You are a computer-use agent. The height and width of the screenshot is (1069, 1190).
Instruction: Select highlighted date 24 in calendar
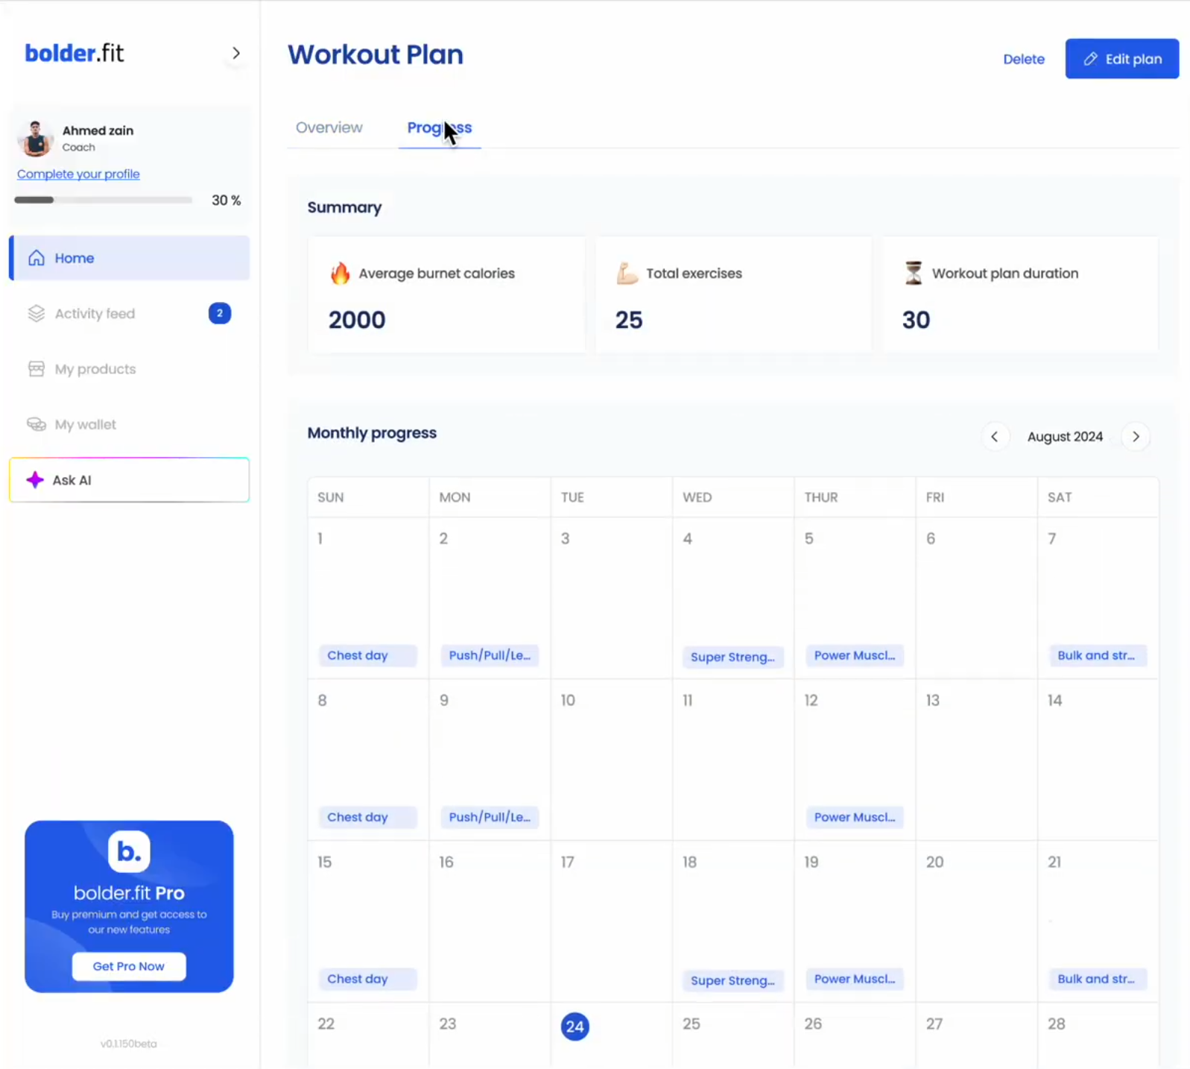pos(575,1026)
